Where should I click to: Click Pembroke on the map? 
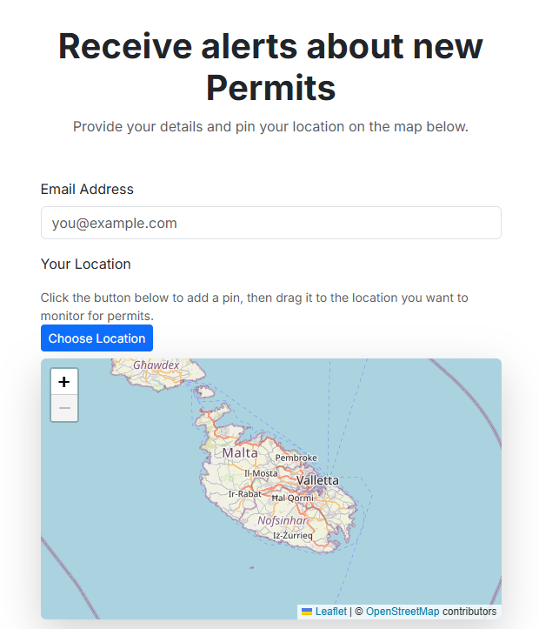pos(296,458)
